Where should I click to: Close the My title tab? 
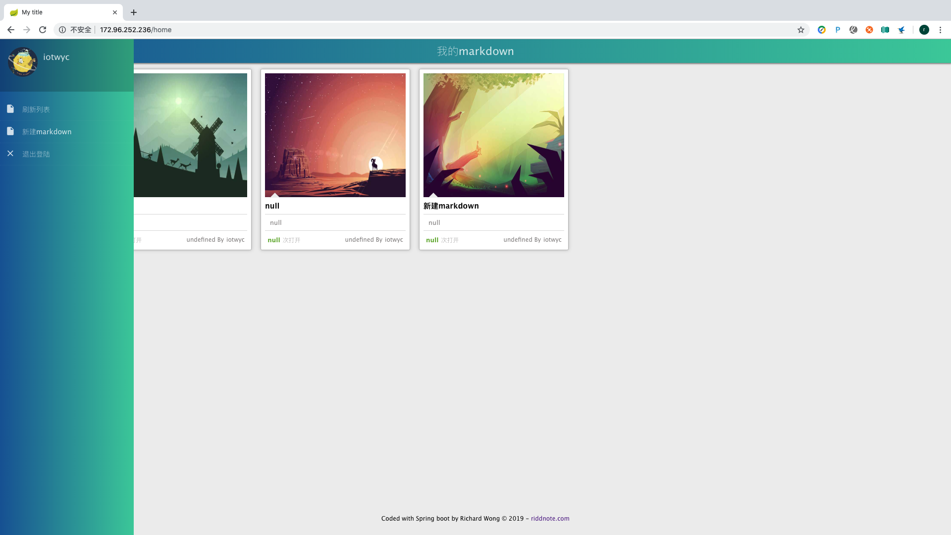115,12
